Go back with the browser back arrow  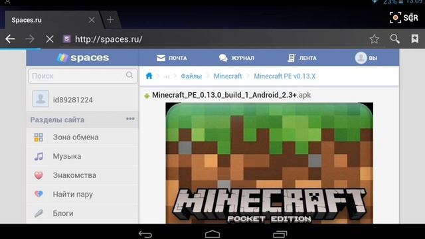pyautogui.click(x=10, y=39)
